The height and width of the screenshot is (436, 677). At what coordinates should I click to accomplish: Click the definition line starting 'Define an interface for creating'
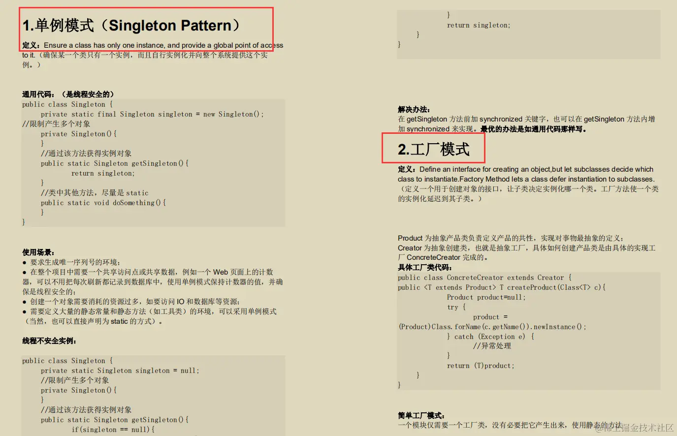click(526, 169)
